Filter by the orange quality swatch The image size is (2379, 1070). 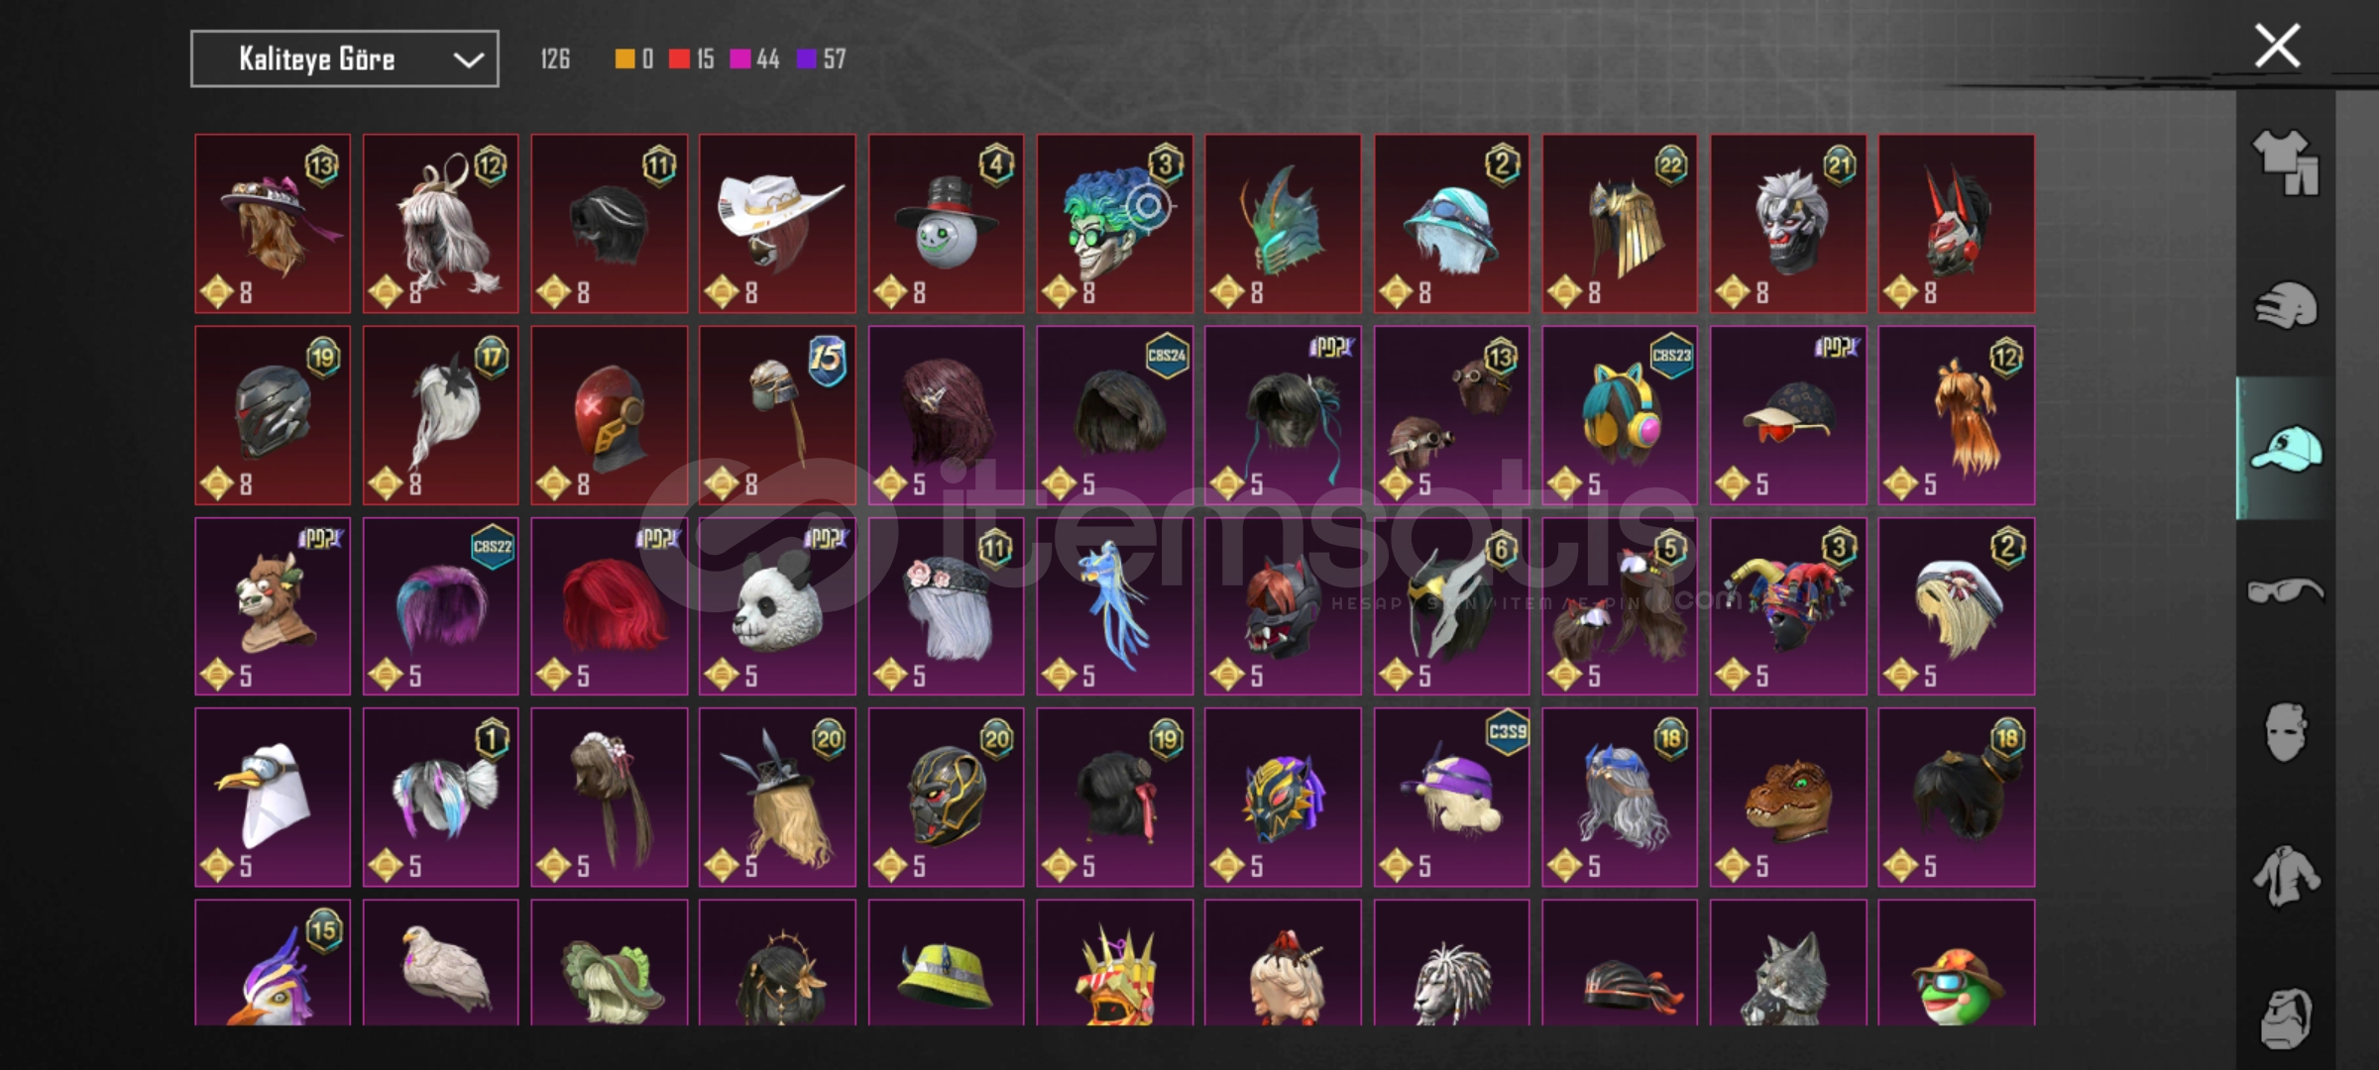(624, 59)
